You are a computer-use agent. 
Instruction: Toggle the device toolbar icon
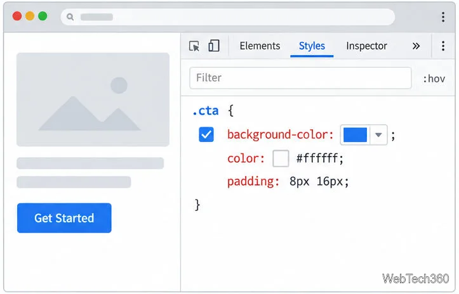(x=214, y=46)
